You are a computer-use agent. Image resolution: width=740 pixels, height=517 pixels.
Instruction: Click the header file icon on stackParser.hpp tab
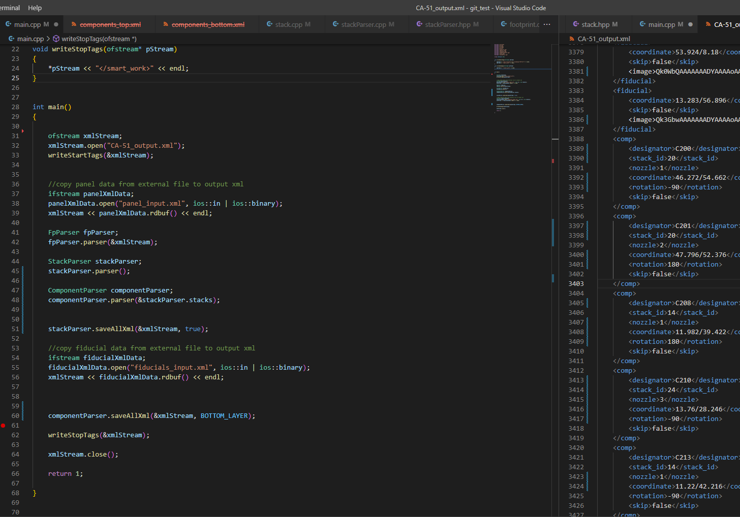pos(419,24)
